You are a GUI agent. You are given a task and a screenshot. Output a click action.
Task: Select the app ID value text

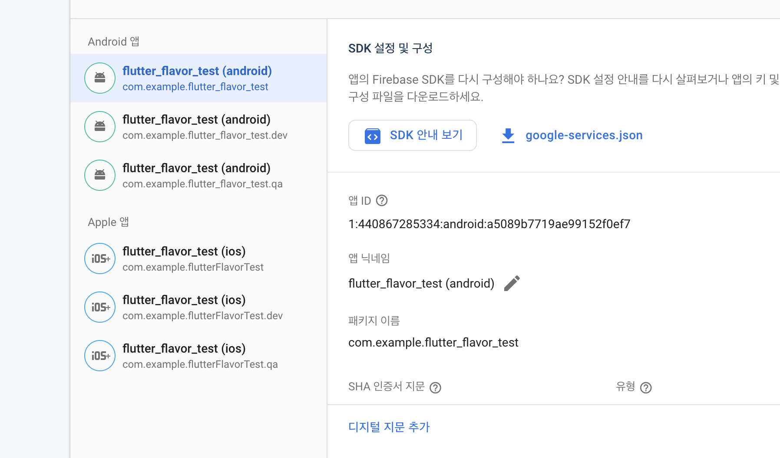489,224
